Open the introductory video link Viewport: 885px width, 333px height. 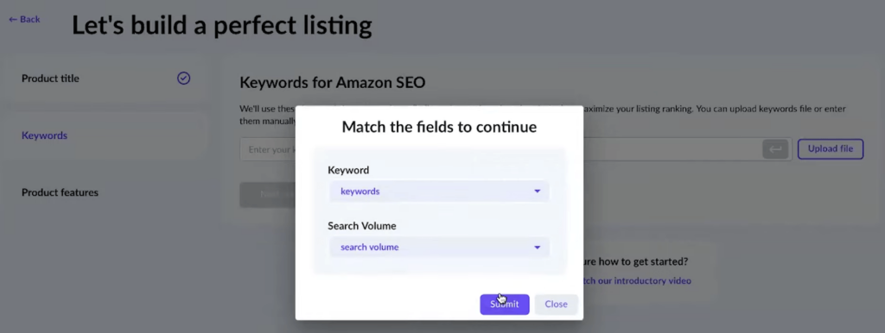(x=637, y=280)
